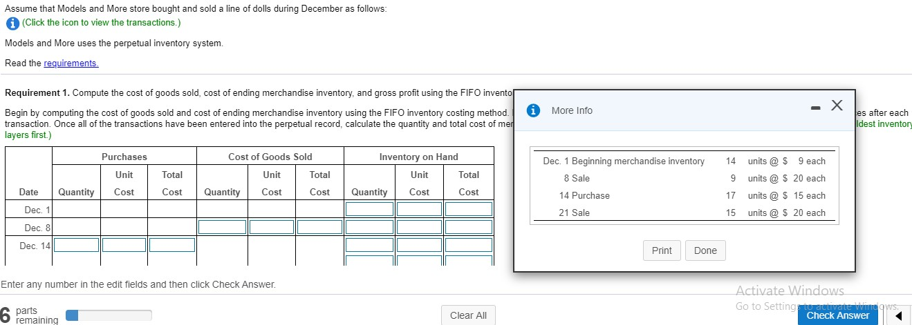Select Dec. 14 Purchases Total Cost field

pos(172,245)
